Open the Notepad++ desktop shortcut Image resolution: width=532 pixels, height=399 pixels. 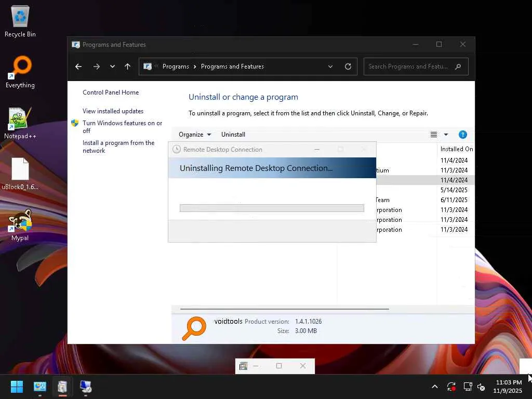click(20, 123)
